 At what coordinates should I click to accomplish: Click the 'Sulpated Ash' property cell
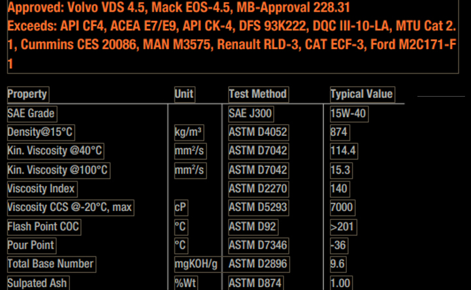(38, 283)
